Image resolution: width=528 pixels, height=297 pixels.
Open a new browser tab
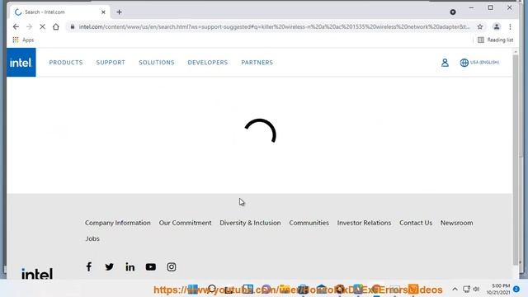(x=119, y=12)
